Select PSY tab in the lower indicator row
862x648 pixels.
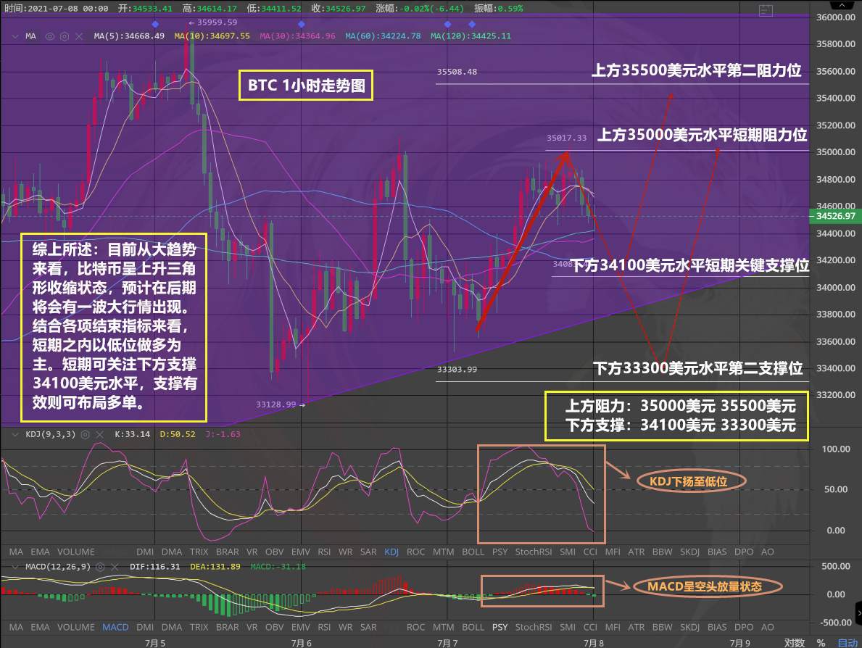(500, 627)
